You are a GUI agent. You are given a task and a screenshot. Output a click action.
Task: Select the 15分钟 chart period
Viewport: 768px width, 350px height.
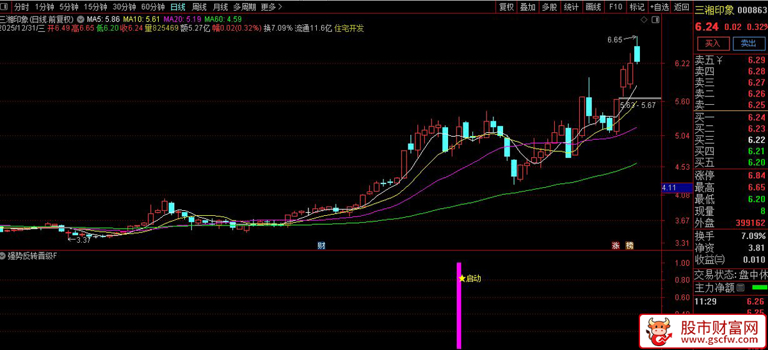point(95,7)
